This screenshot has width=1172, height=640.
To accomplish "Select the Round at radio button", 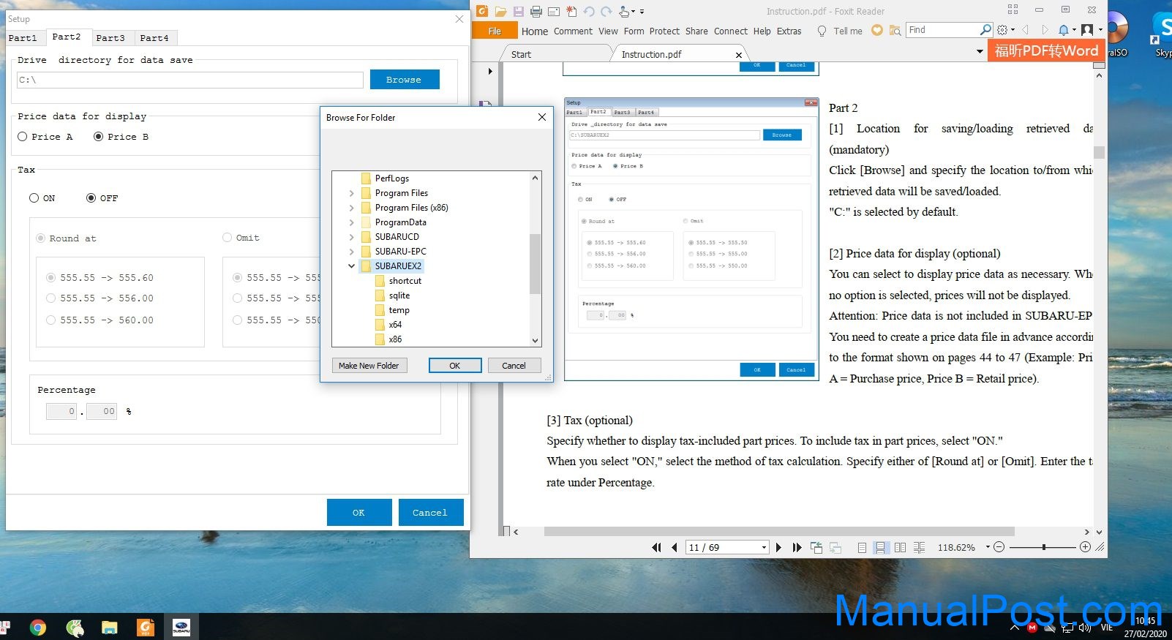I will 40,238.
